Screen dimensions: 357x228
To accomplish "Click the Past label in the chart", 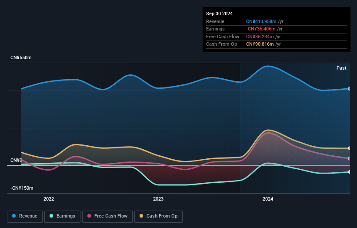I will 341,68.
